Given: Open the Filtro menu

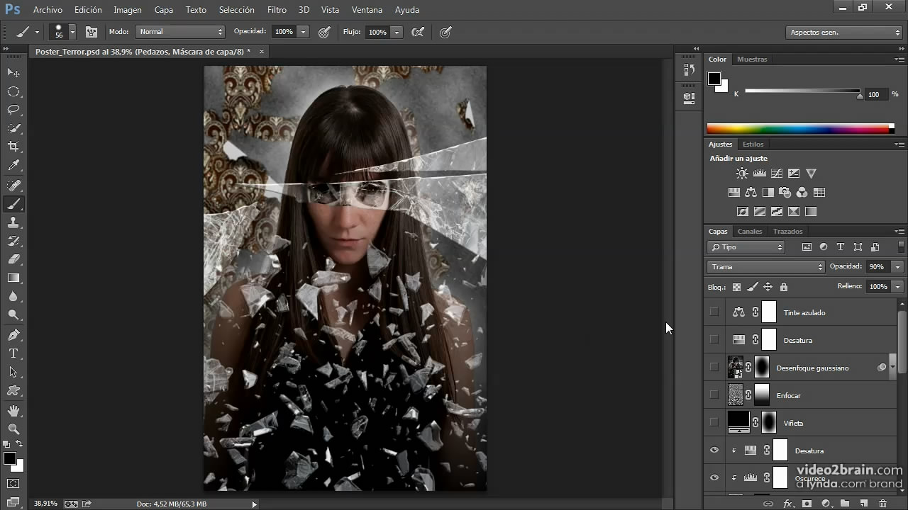Looking at the screenshot, I should coord(277,10).
